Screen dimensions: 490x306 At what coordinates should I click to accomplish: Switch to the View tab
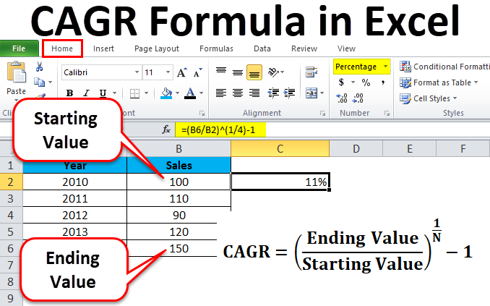pos(346,48)
